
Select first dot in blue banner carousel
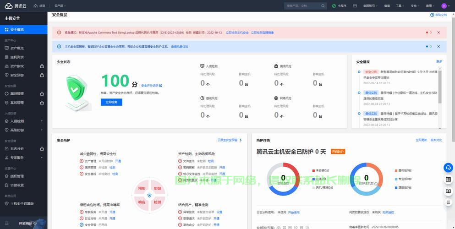point(427,46)
